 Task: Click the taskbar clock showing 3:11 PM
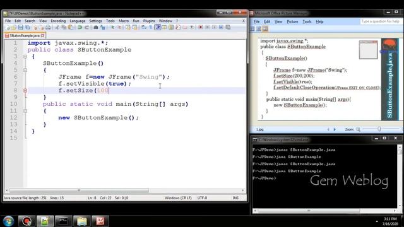(x=390, y=221)
